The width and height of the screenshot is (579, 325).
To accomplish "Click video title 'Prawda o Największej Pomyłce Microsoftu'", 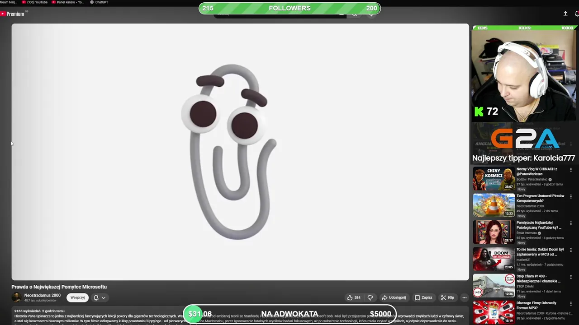I will coord(59,287).
